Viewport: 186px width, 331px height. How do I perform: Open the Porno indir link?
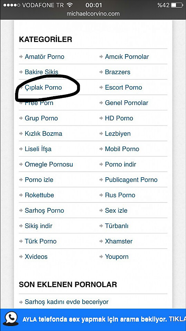click(121, 164)
